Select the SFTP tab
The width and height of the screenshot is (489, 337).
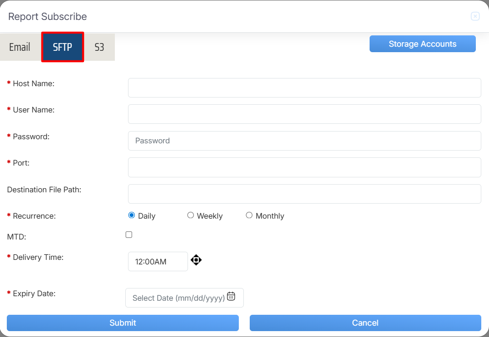(x=63, y=47)
